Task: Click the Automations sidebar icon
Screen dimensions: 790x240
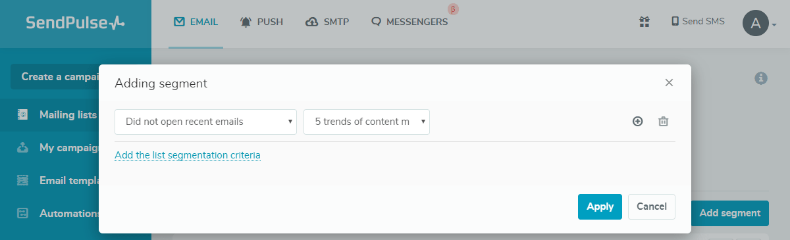Action: [x=23, y=213]
